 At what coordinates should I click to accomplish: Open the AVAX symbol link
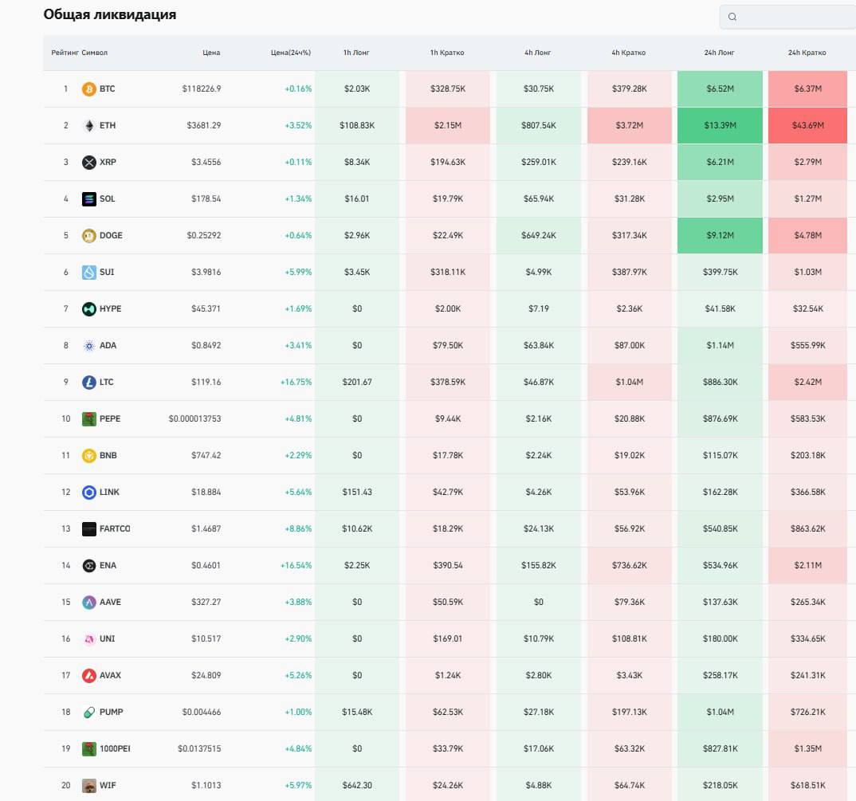(110, 675)
